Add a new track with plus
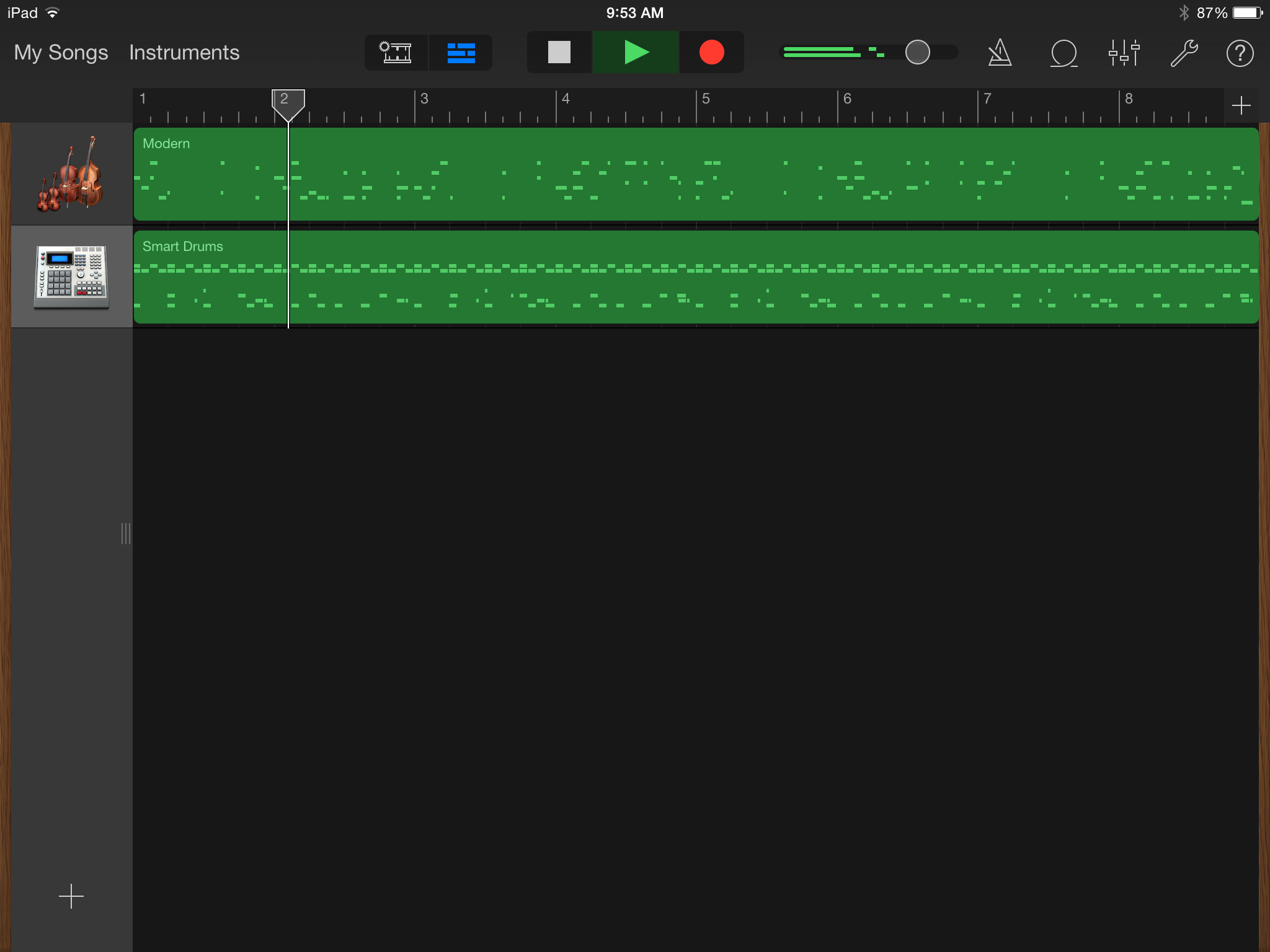Image resolution: width=1270 pixels, height=952 pixels. [x=71, y=896]
